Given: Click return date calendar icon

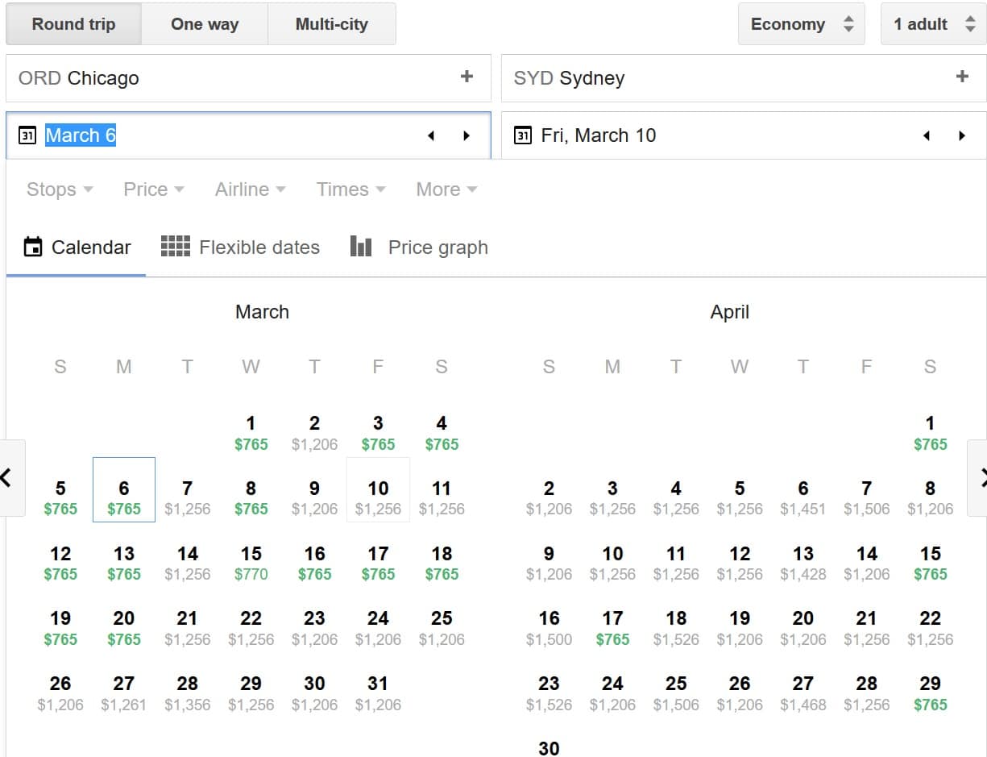Looking at the screenshot, I should pyautogui.click(x=523, y=135).
